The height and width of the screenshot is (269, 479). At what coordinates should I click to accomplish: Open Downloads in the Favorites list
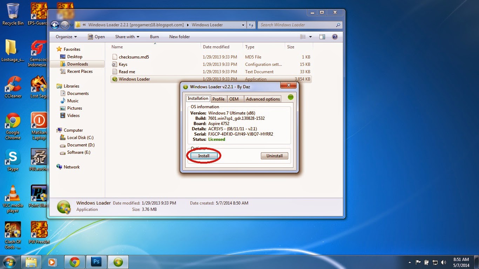(77, 64)
